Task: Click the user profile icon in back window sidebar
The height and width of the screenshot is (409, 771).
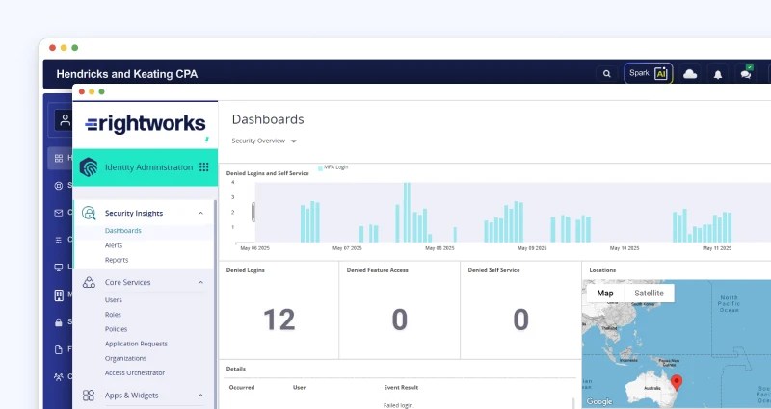Action: (65, 120)
